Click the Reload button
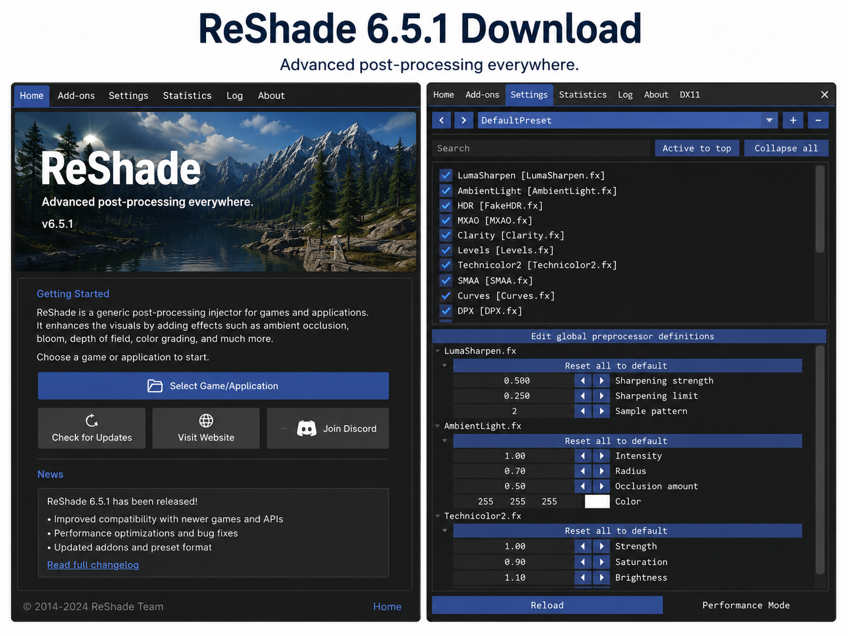 547,605
